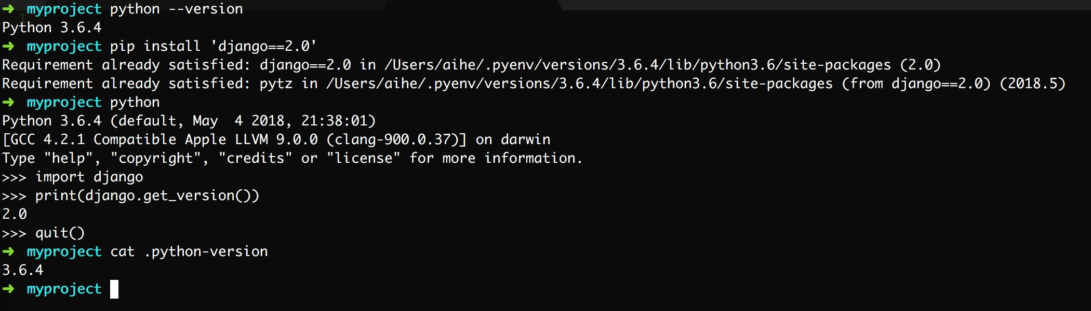Click the site-packages path ending in "(2.0)"
Viewport: 1091px width, 311px height.
pyautogui.click(x=638, y=65)
